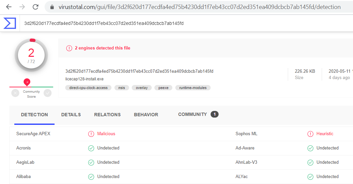
Task: Open the DETECTION tab
Action: point(35,115)
